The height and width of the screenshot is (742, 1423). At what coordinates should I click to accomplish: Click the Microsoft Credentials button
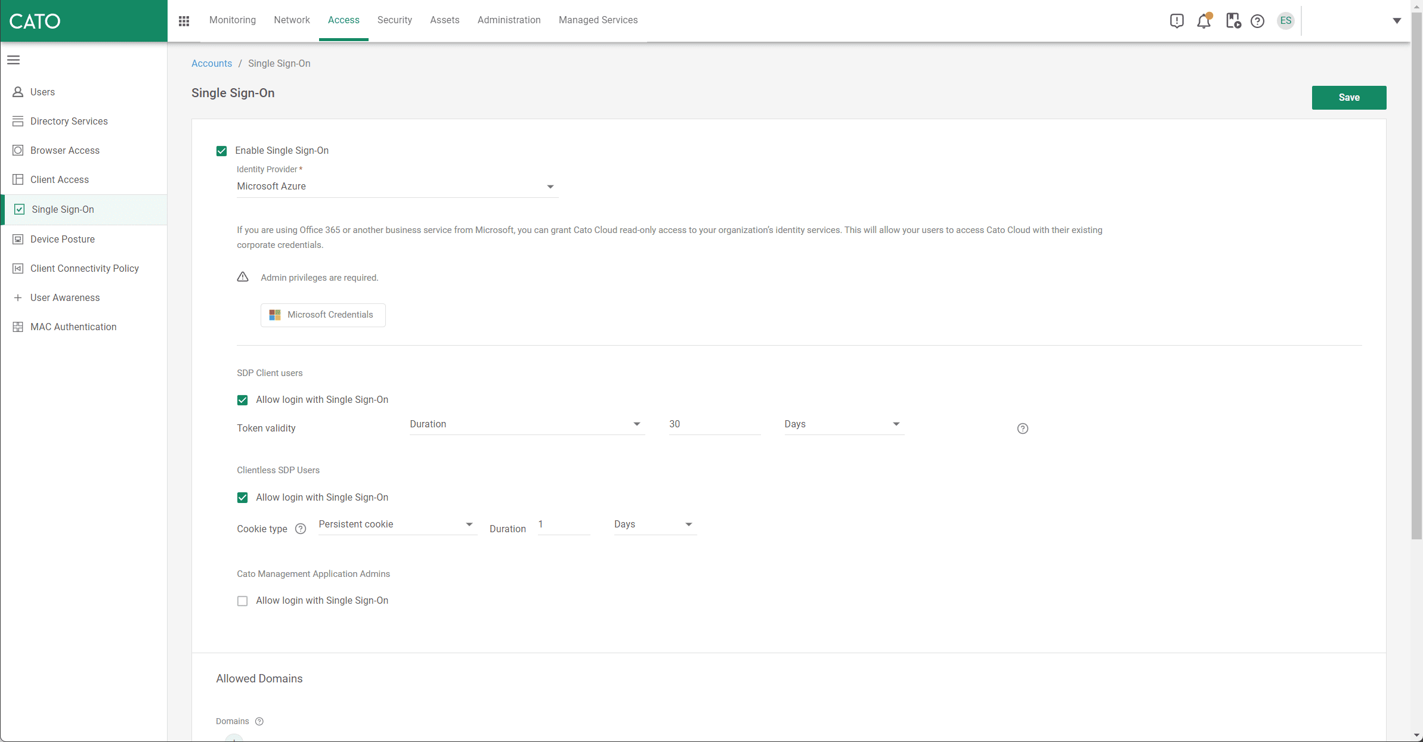coord(323,314)
